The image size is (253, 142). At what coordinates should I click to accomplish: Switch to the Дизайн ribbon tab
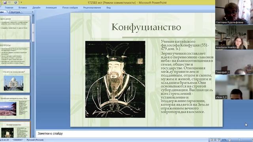pyautogui.click(x=36, y=7)
